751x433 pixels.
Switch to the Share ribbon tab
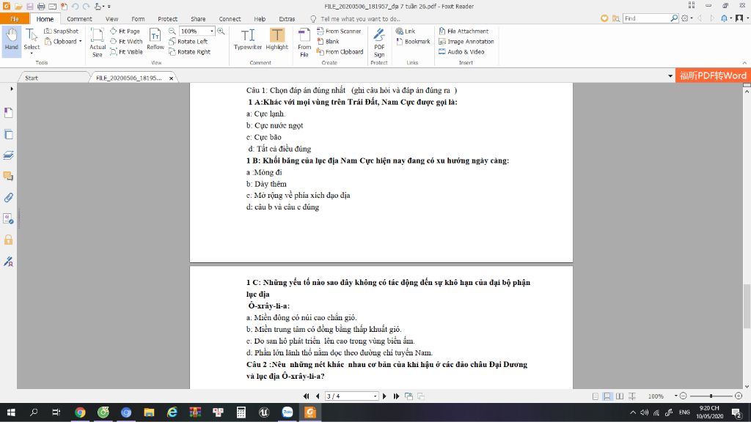click(x=198, y=18)
